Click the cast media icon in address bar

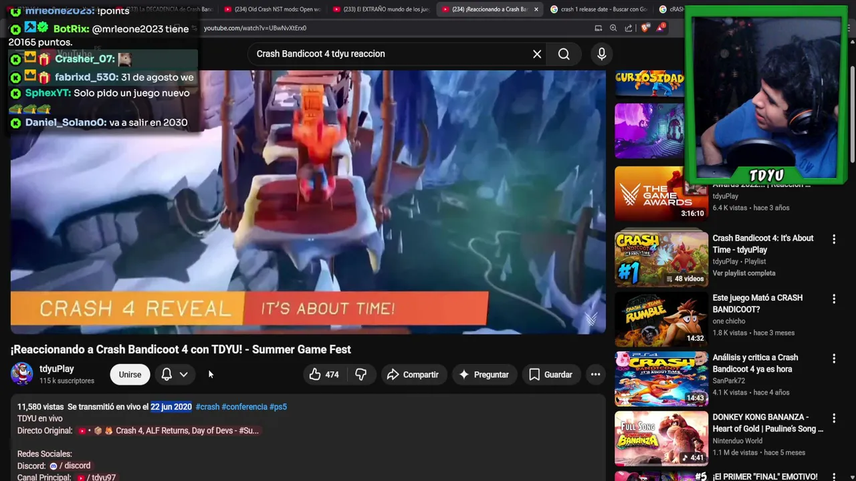(599, 28)
